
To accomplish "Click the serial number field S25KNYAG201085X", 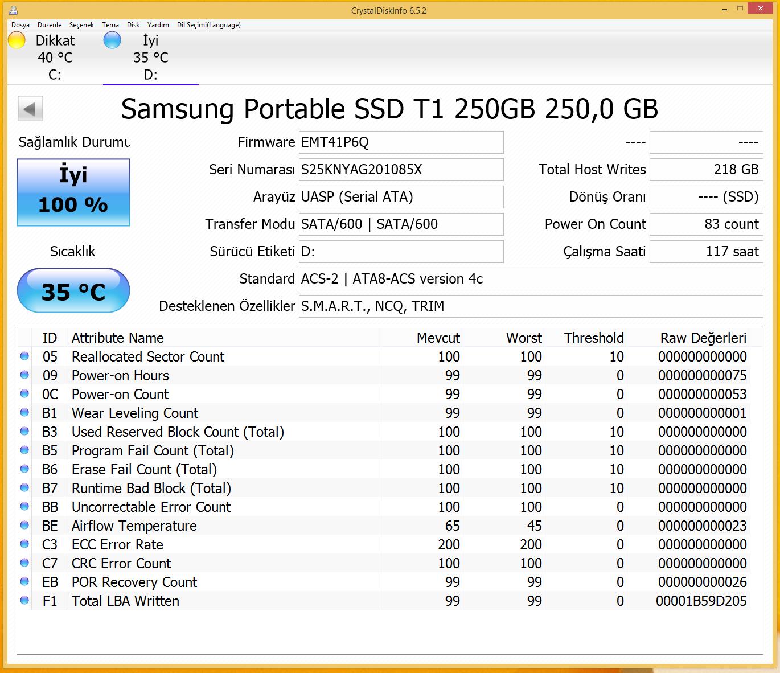I will coord(401,170).
